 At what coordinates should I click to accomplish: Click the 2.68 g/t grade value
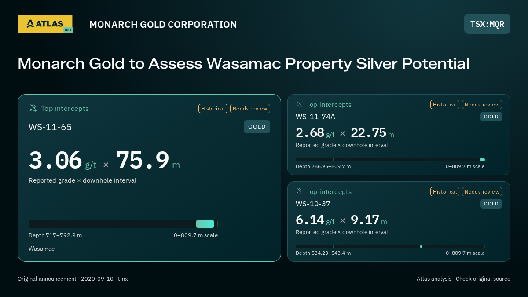click(315, 132)
